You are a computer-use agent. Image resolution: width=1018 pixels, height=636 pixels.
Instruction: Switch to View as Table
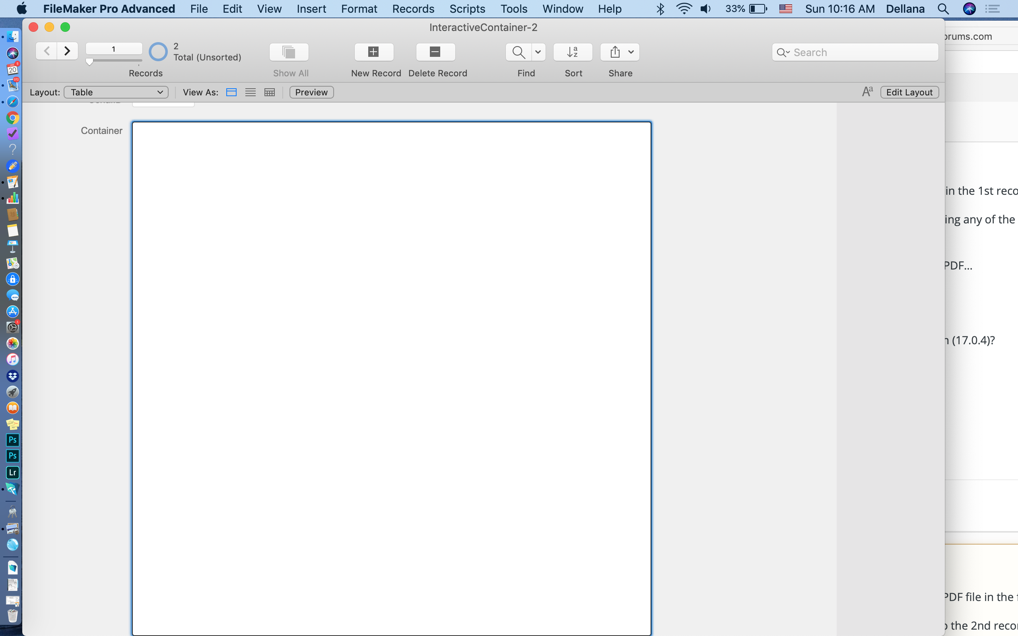tap(270, 92)
